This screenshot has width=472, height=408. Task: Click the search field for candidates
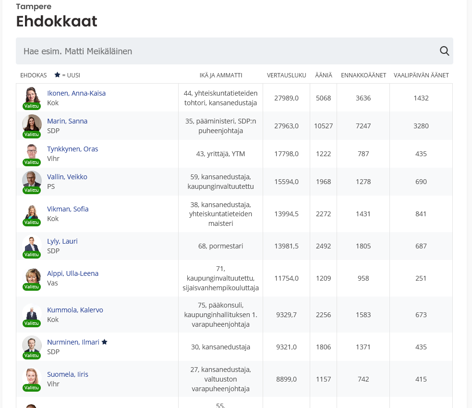226,51
